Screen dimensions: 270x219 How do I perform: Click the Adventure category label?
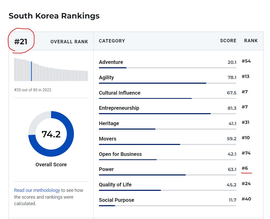click(x=111, y=62)
